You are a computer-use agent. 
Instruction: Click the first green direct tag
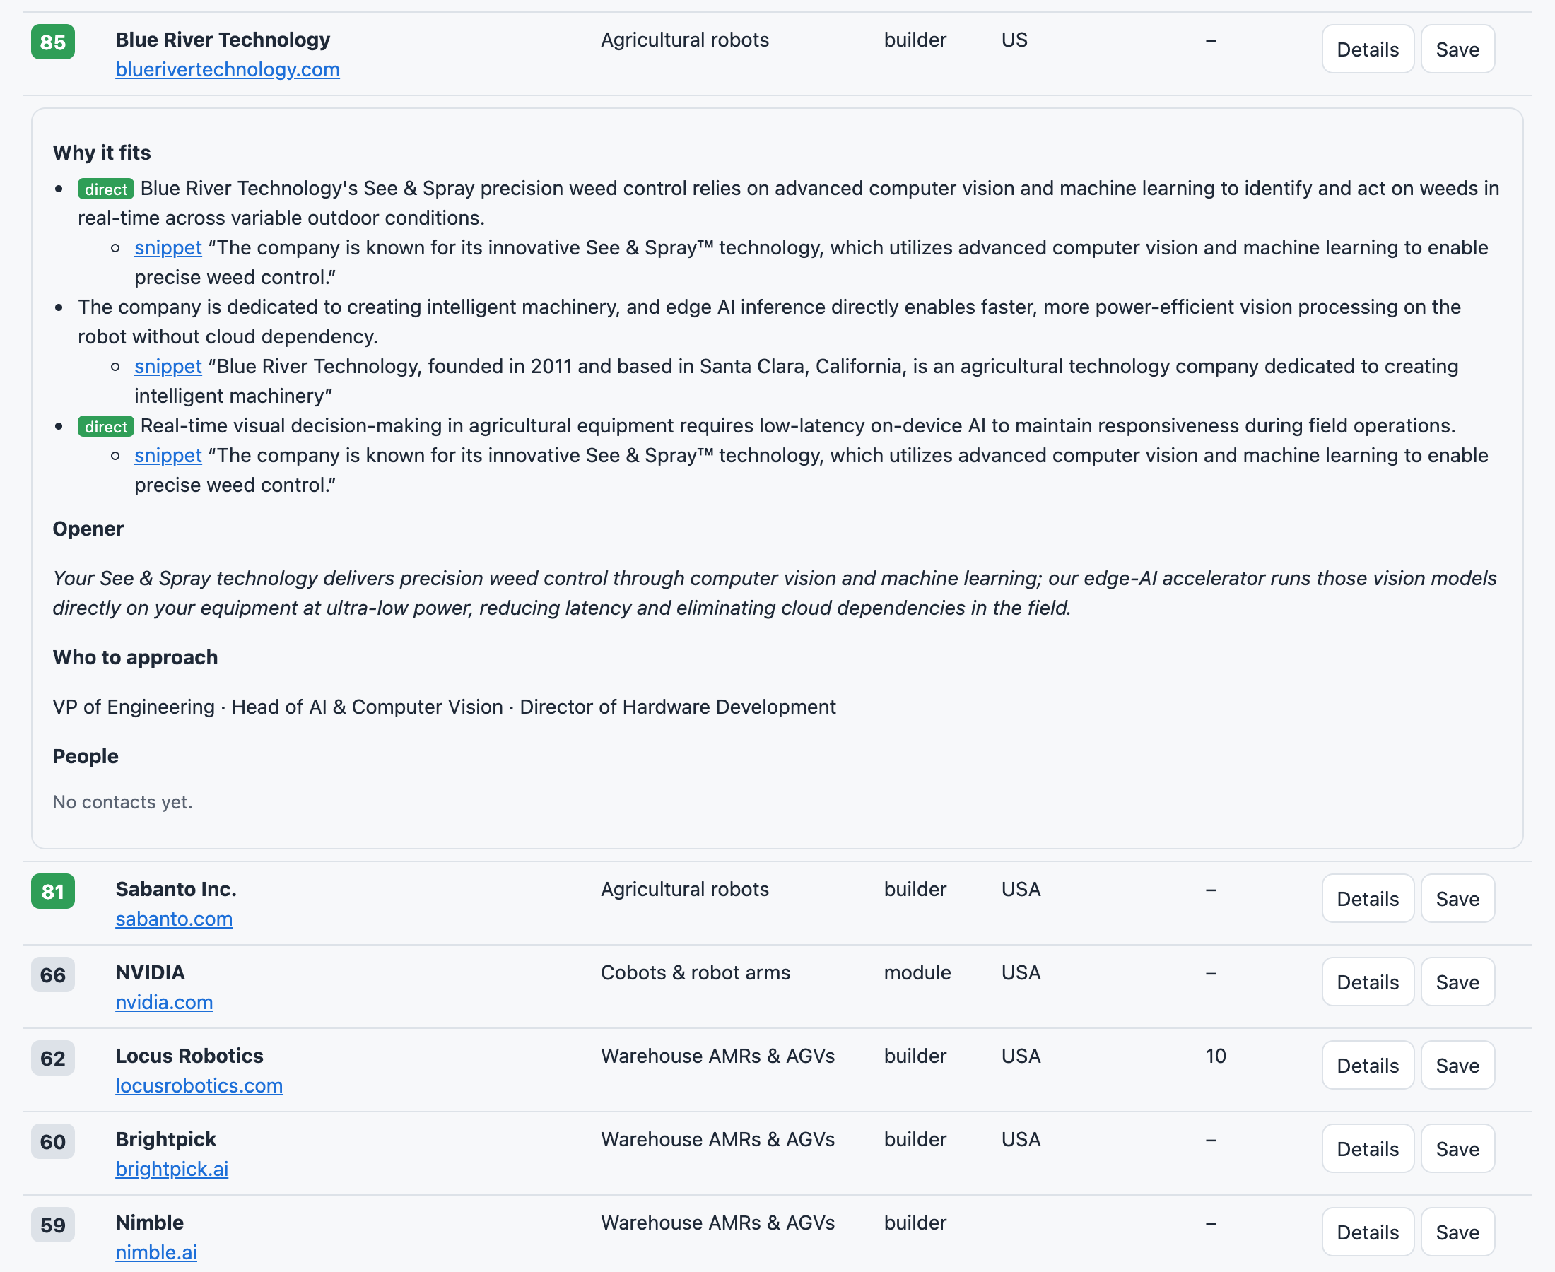click(x=105, y=189)
